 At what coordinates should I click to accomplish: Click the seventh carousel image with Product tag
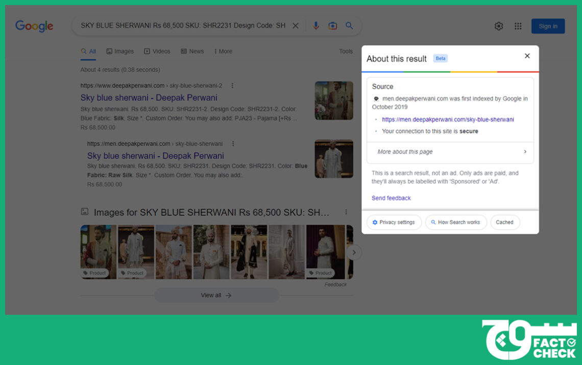325,252
